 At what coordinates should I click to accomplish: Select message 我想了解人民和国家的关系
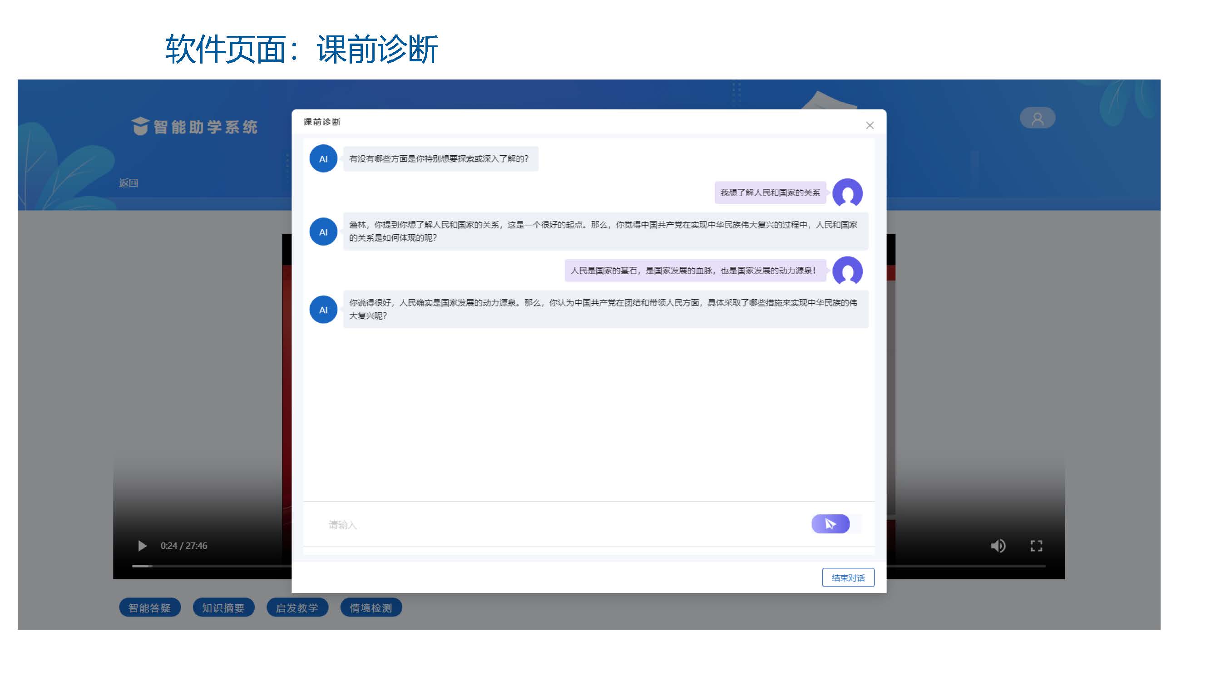770,192
